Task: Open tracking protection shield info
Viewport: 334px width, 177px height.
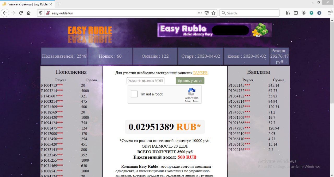Action: [x=41, y=13]
